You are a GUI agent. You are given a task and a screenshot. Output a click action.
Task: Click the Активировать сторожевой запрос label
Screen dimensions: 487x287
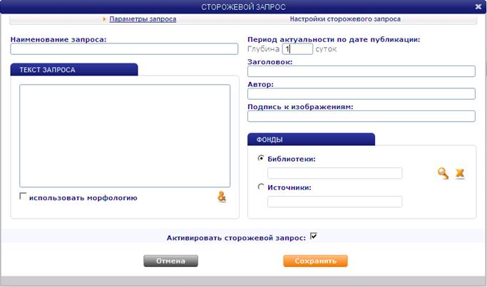pos(236,238)
